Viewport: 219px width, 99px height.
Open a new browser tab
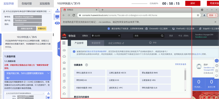pos(103,10)
